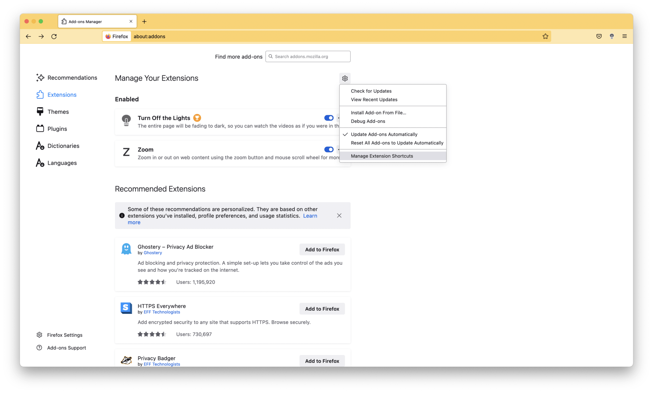Image resolution: width=653 pixels, height=393 pixels.
Task: Collapse the gear tools menu for extensions
Action: click(x=345, y=78)
